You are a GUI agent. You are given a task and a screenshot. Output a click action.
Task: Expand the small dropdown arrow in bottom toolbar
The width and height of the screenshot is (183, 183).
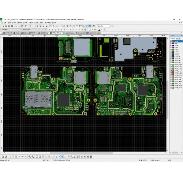tap(59, 157)
